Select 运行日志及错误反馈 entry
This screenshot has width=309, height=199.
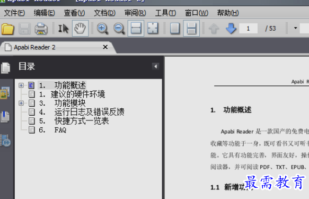point(82,112)
